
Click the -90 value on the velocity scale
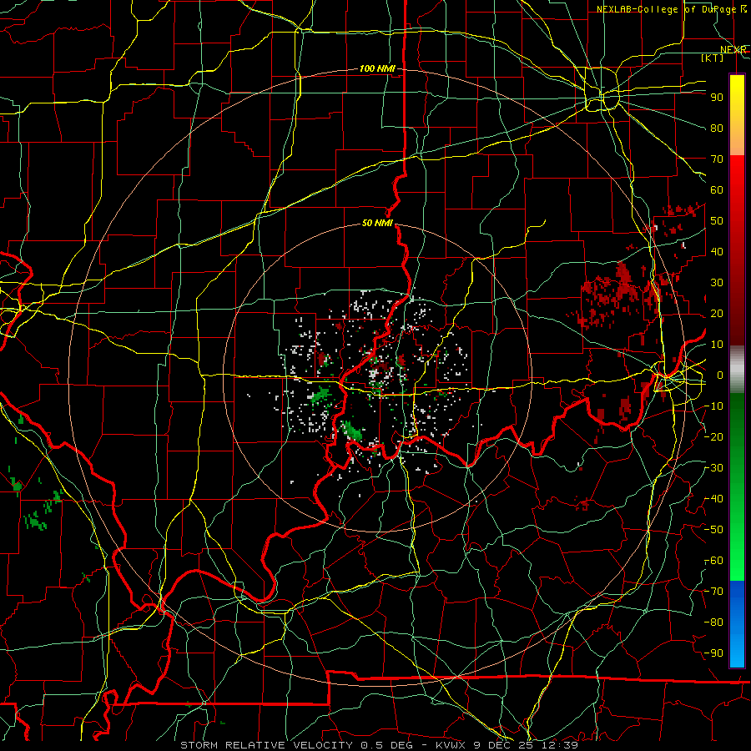pos(714,653)
